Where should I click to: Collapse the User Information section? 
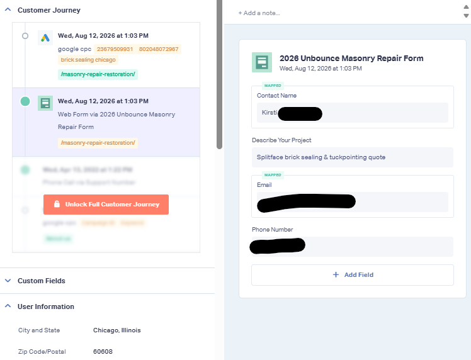pos(8,307)
